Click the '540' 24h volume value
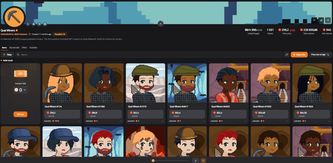 [329, 30]
